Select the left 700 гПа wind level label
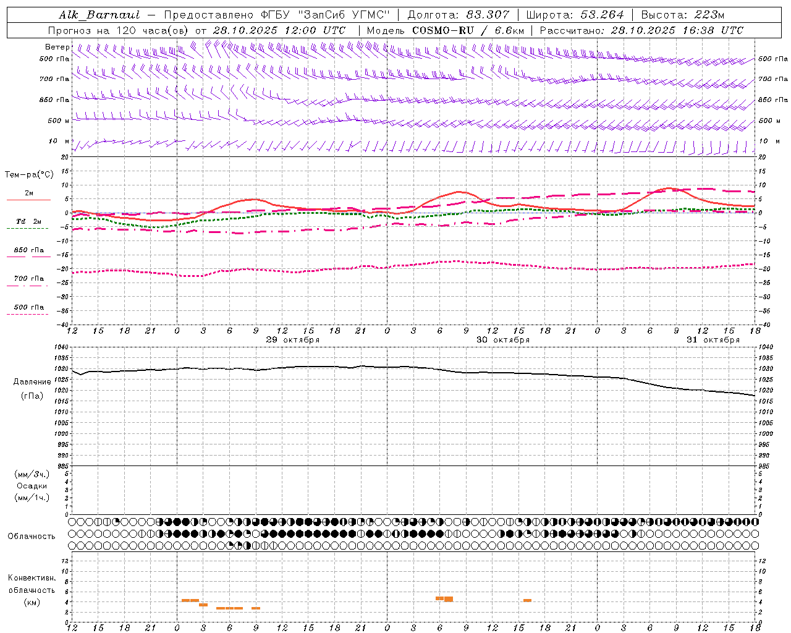The height and width of the screenshot is (633, 791). tap(54, 79)
